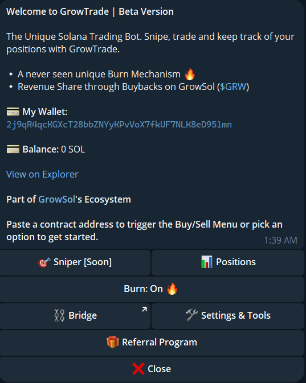The width and height of the screenshot is (306, 383).
Task: Click the credit card icon beside My Wallet
Action: [x=13, y=112]
